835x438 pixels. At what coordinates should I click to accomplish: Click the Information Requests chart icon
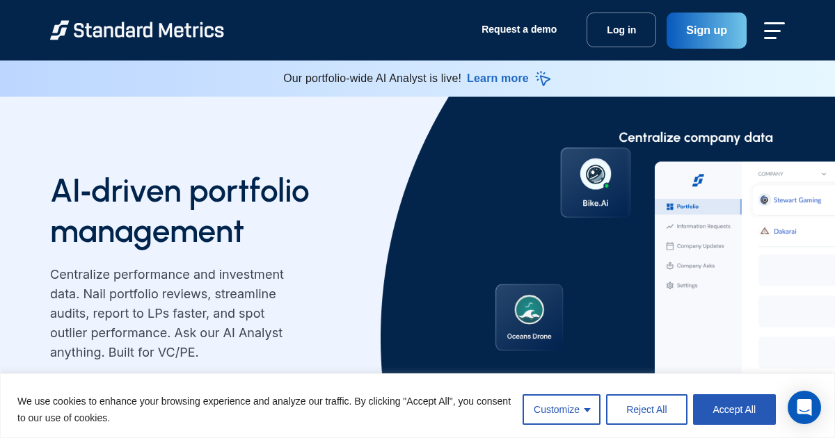pyautogui.click(x=670, y=227)
